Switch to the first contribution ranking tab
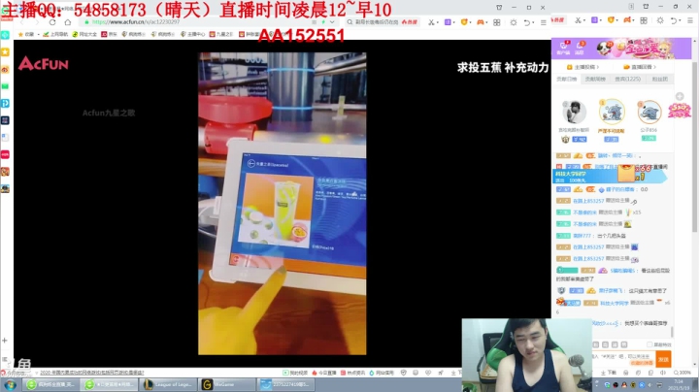 click(x=567, y=79)
